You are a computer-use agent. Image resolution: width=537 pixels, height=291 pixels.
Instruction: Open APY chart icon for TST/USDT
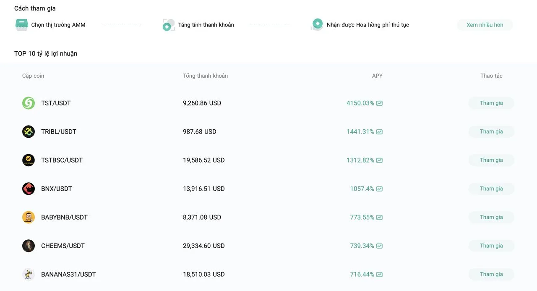379,103
